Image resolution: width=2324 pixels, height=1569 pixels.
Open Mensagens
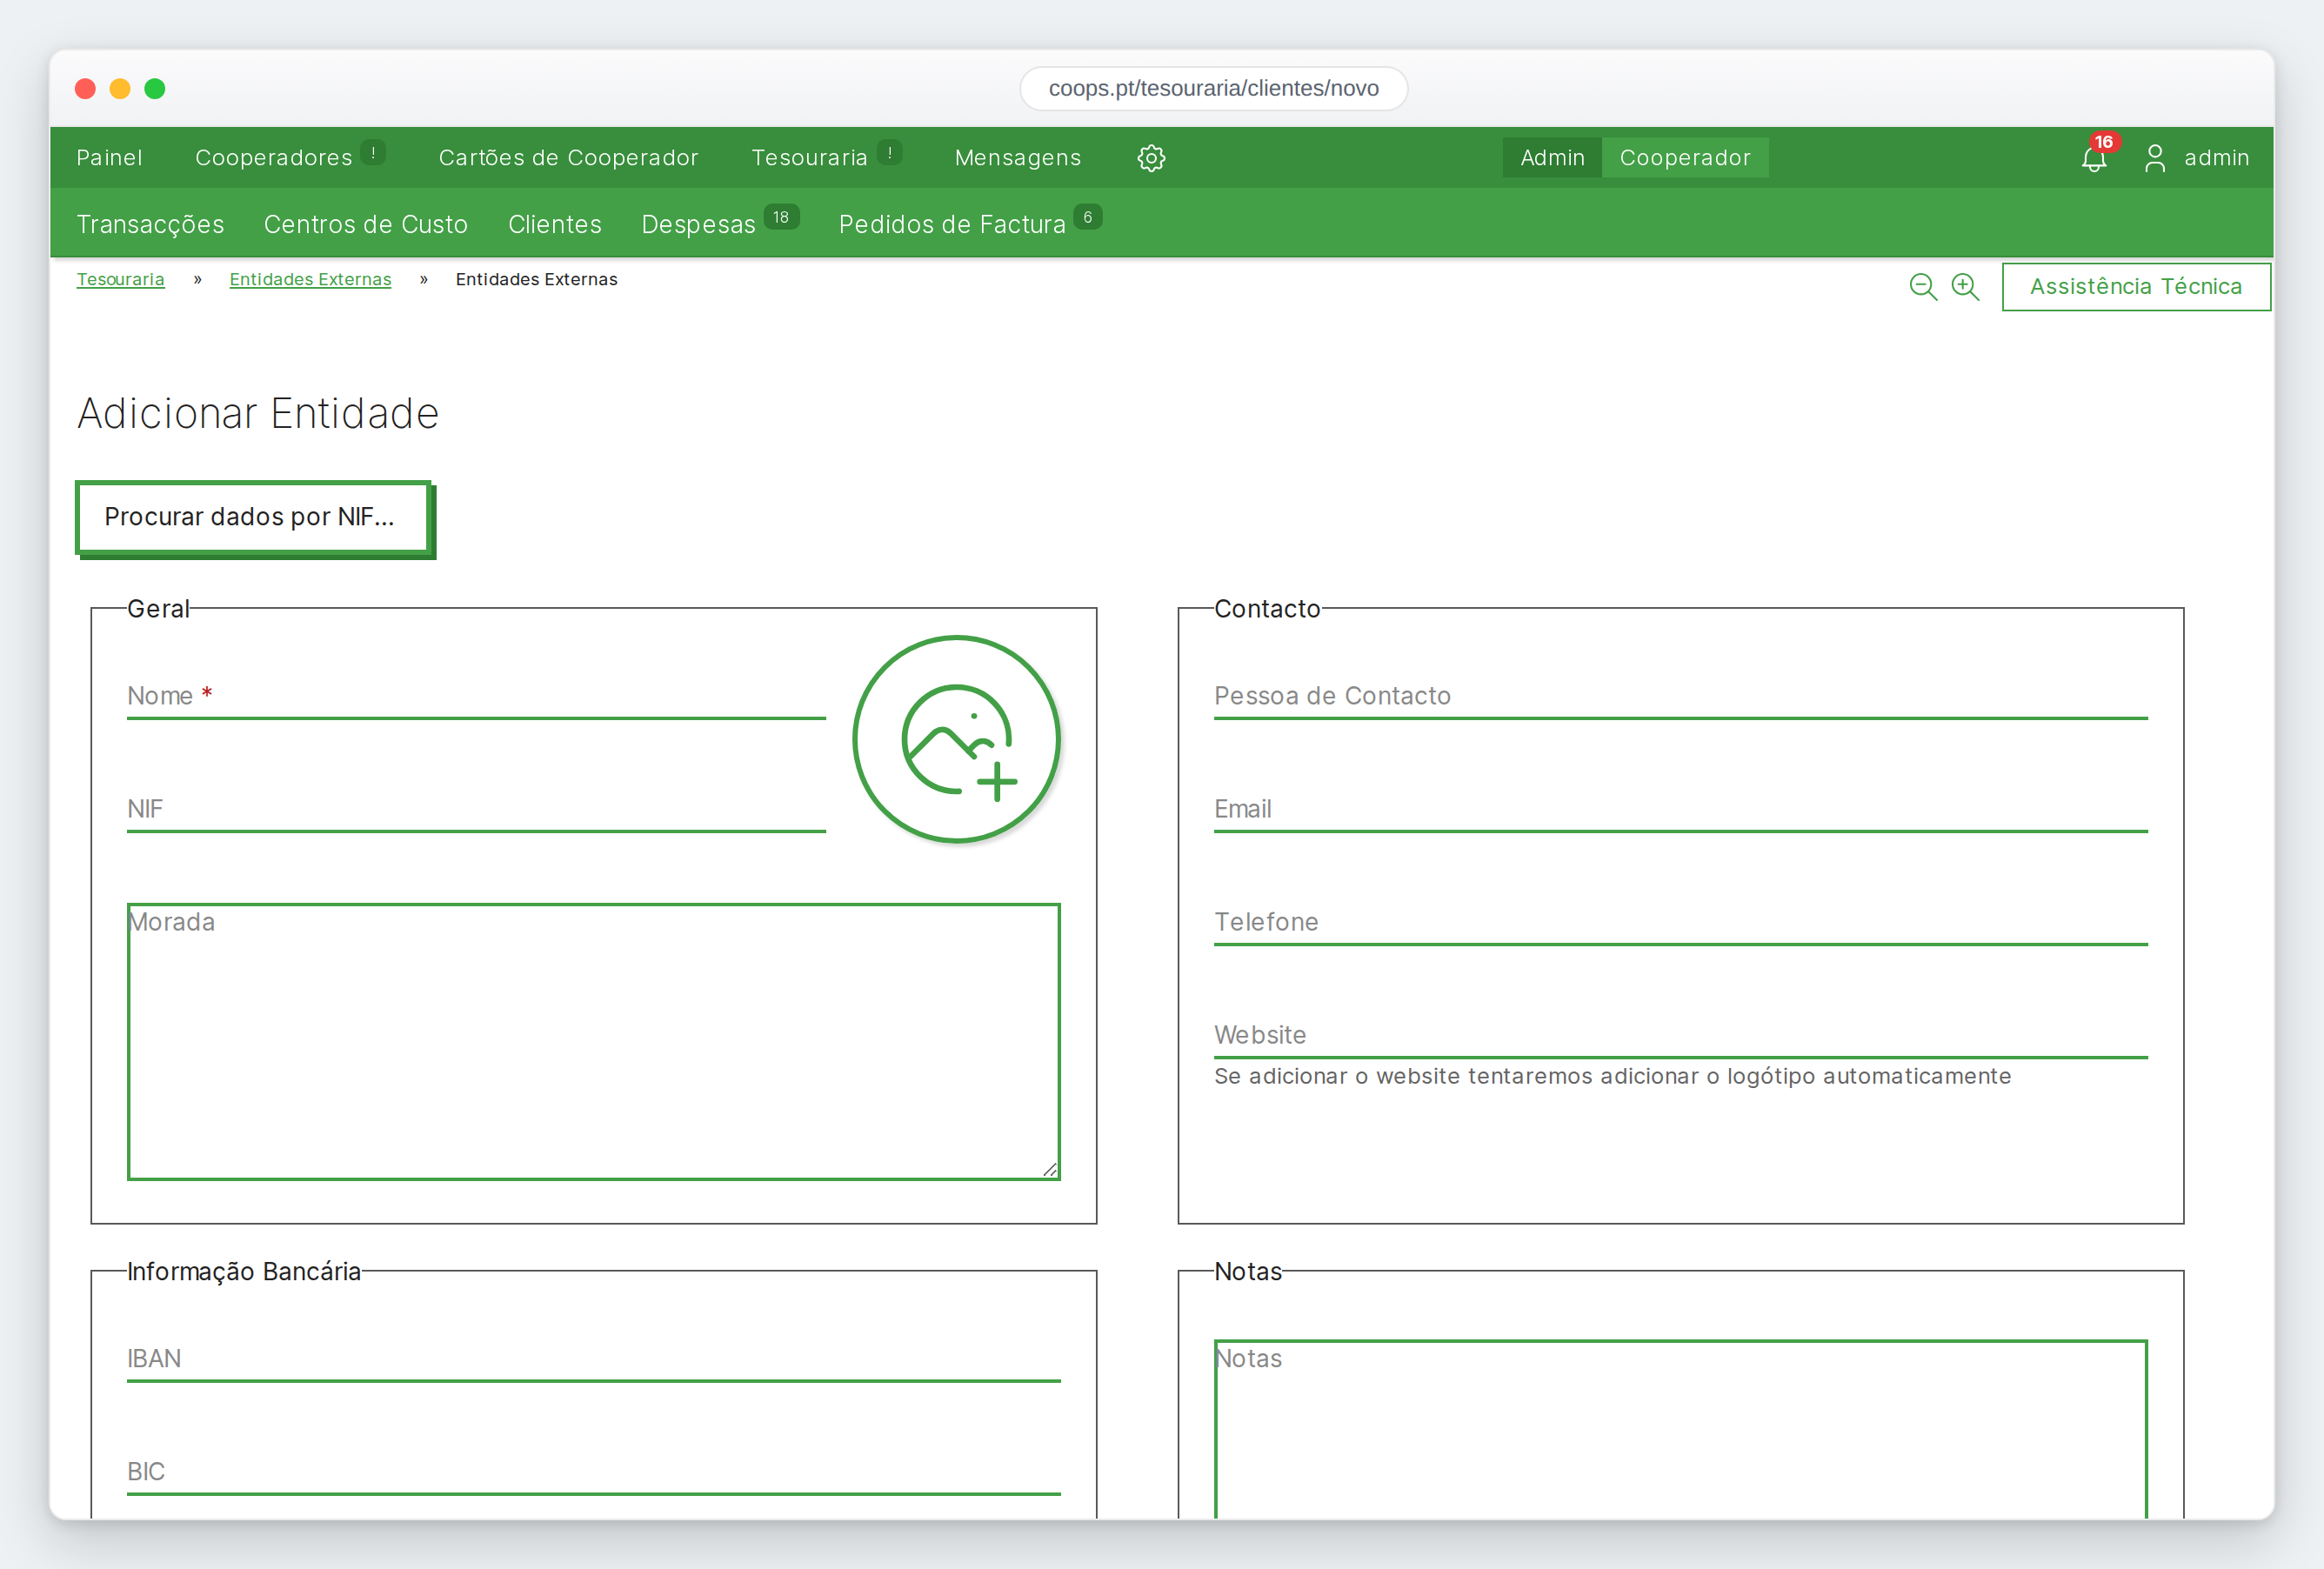pyautogui.click(x=1018, y=158)
